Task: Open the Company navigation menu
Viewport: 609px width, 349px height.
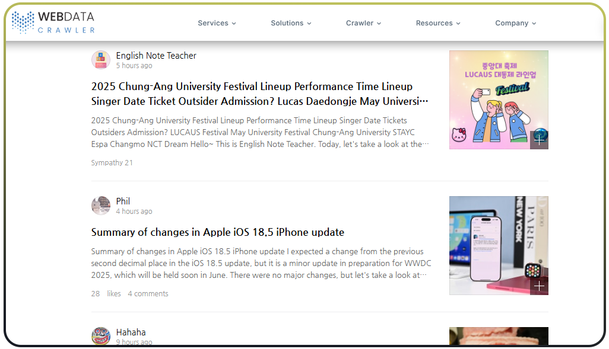Action: [515, 23]
